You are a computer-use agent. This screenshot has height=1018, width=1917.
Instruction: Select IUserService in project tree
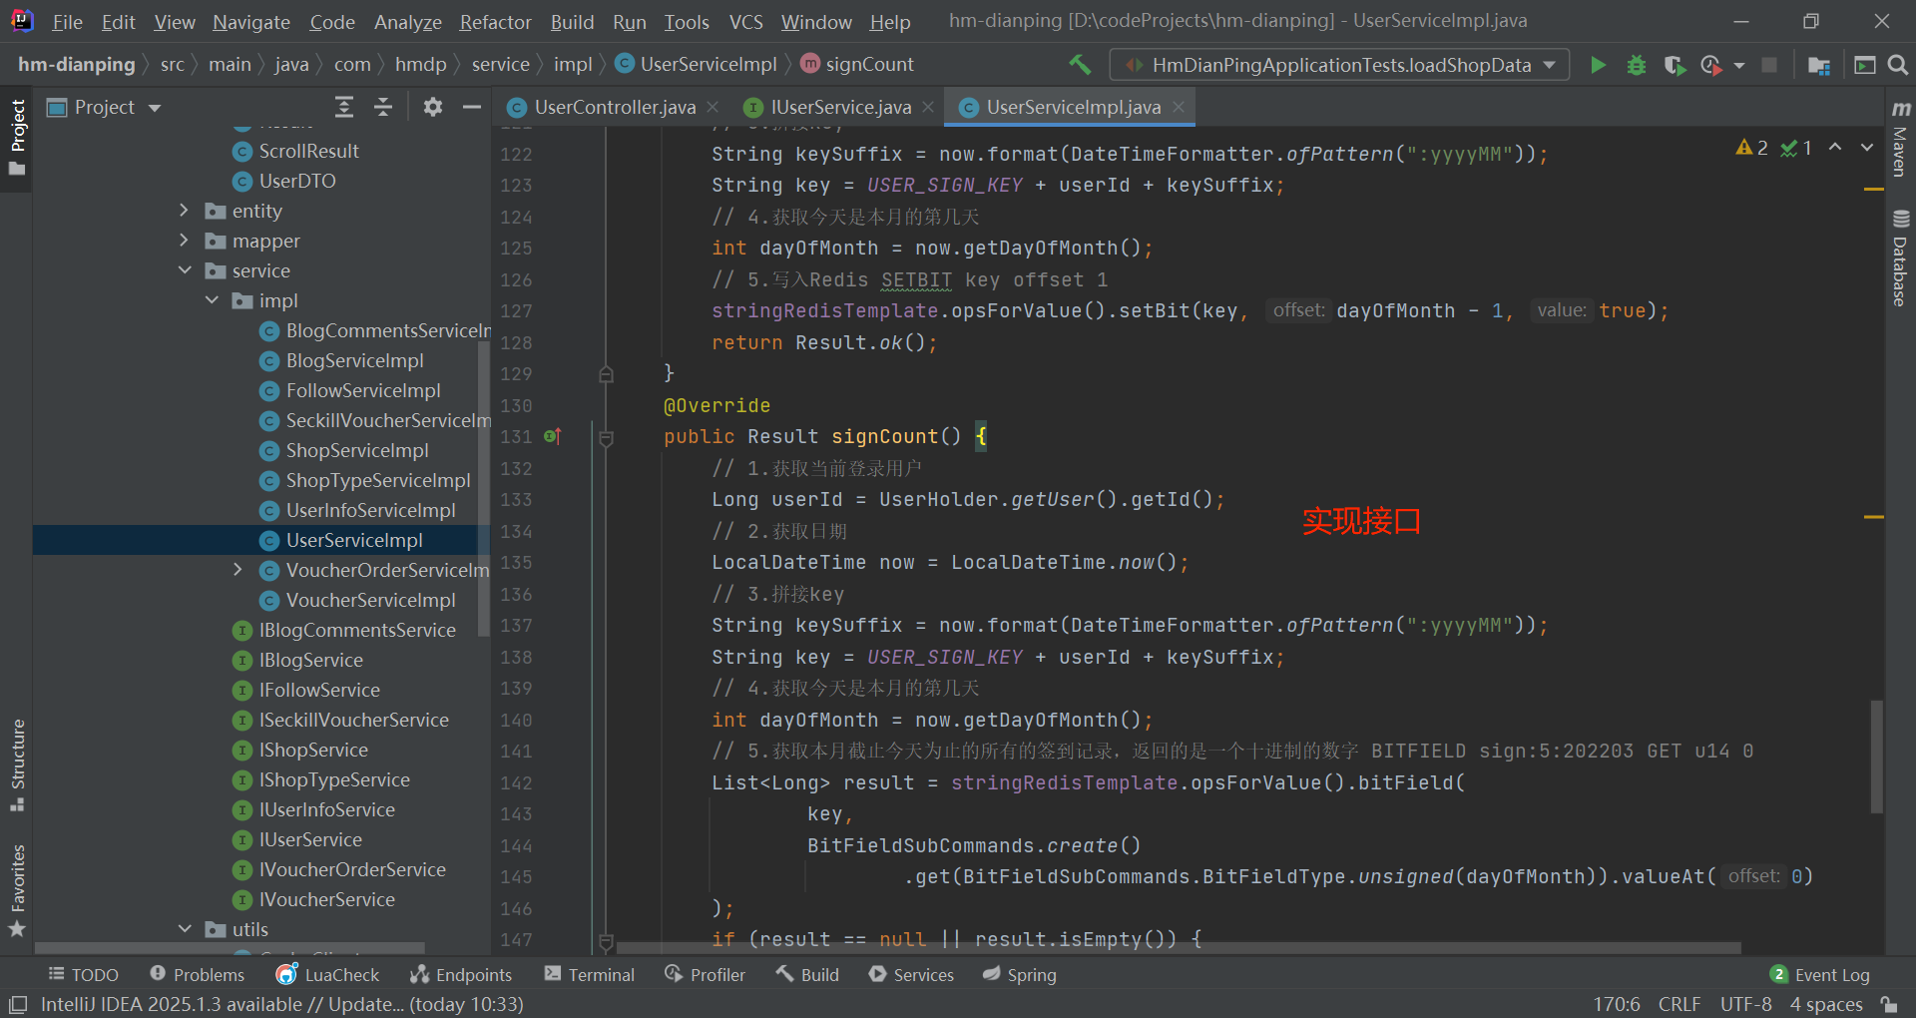[x=310, y=839]
